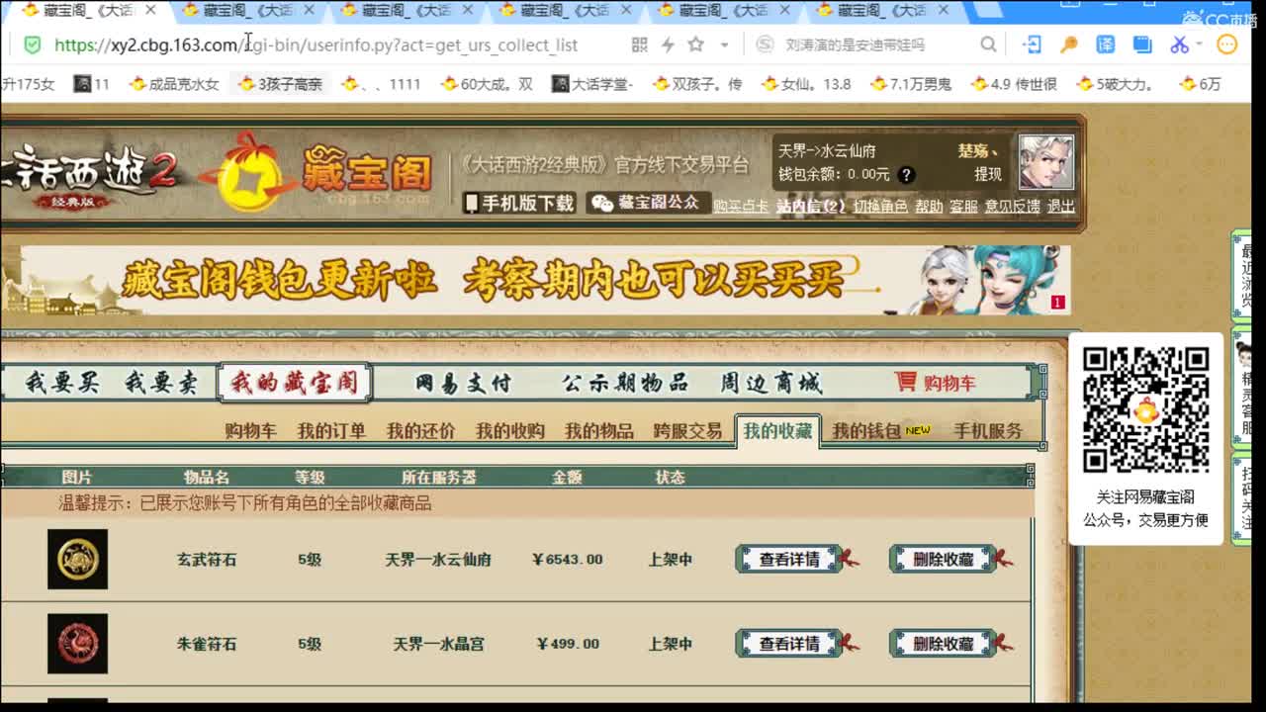Open the 客服 customer service link
Screen dimensions: 1266x712
(x=963, y=206)
